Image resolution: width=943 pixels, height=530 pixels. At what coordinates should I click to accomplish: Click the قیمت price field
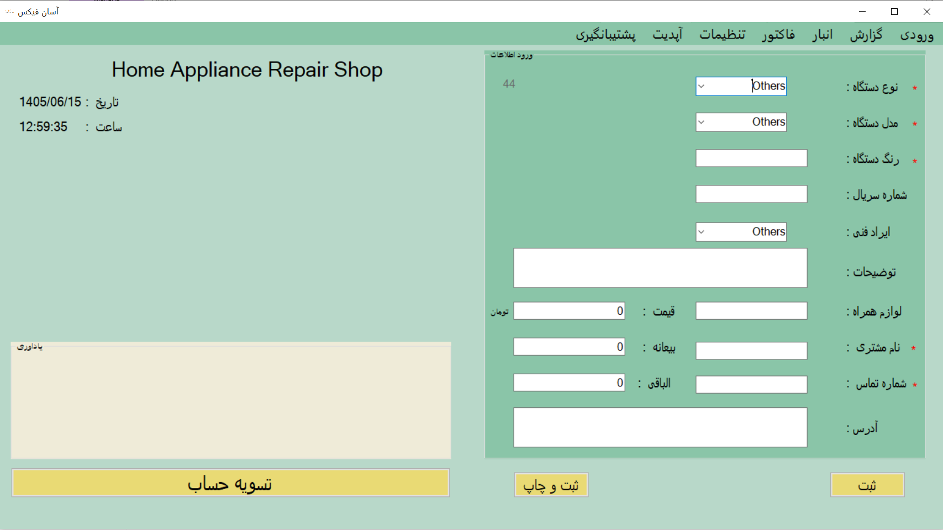(x=569, y=311)
